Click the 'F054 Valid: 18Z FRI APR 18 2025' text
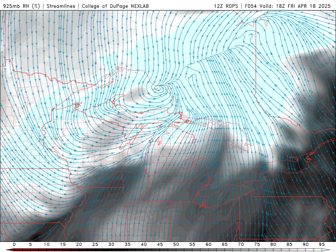 coord(288,6)
